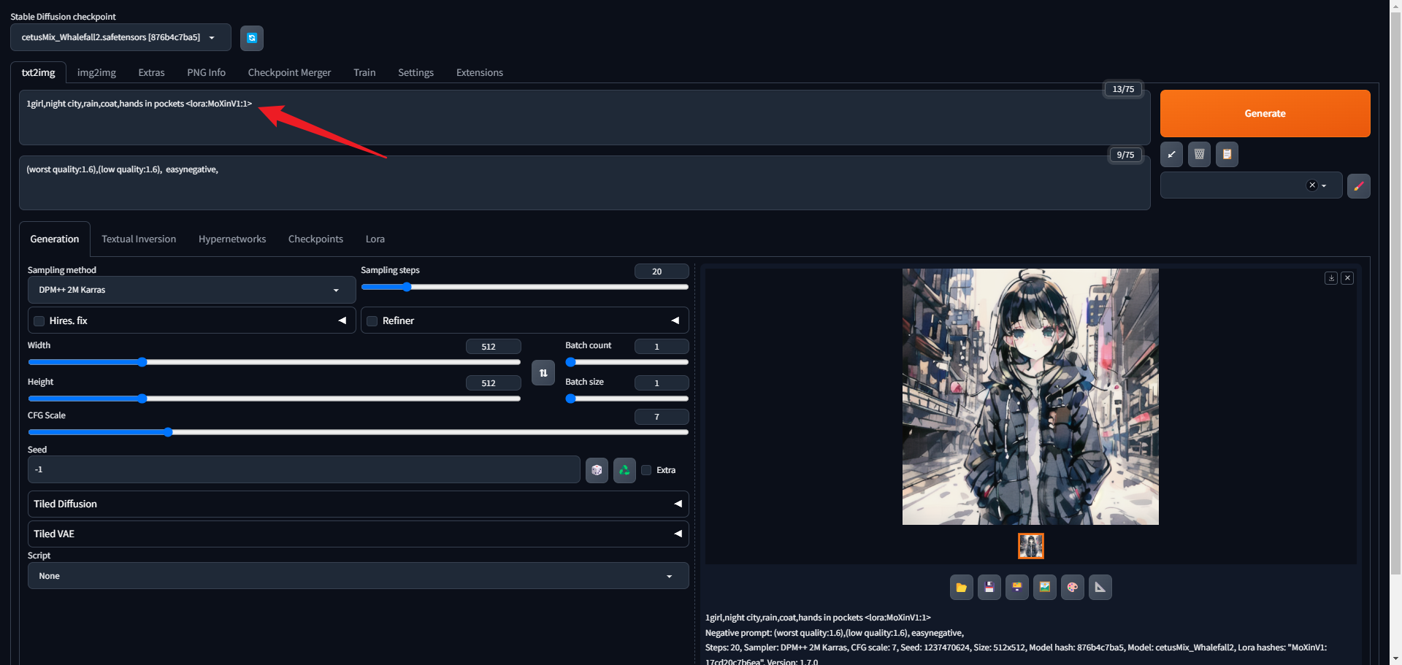Open the images output folder icon

(x=961, y=587)
